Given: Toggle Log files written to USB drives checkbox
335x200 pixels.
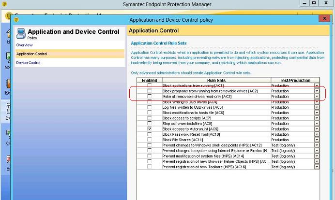Looking at the screenshot, I should point(150,107).
